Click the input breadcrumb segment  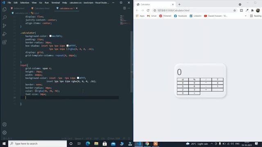click(35, 13)
